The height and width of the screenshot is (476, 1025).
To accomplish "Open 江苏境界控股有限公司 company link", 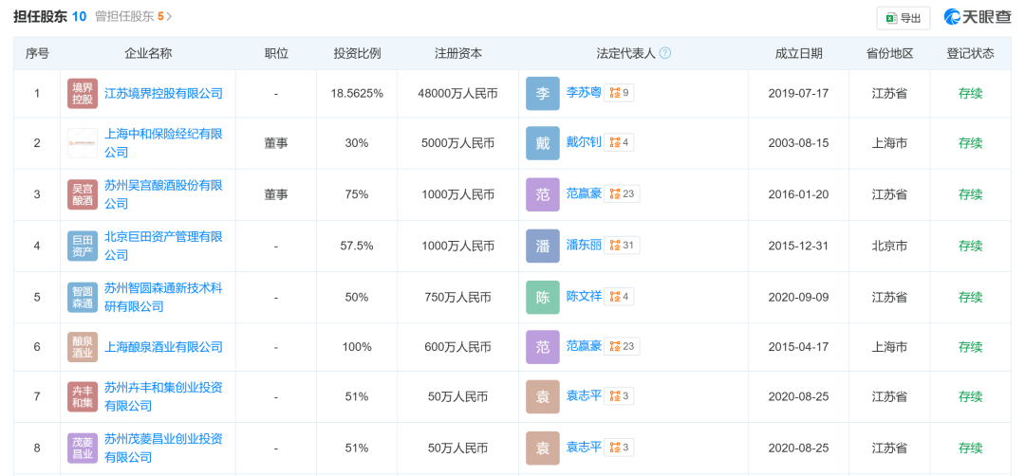I will point(163,93).
